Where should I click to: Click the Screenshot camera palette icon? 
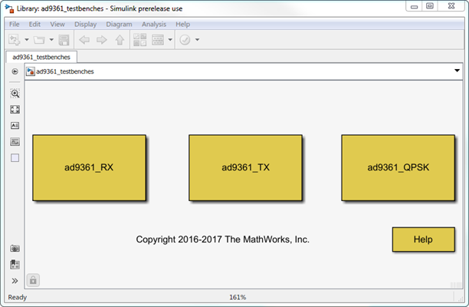[x=15, y=249]
